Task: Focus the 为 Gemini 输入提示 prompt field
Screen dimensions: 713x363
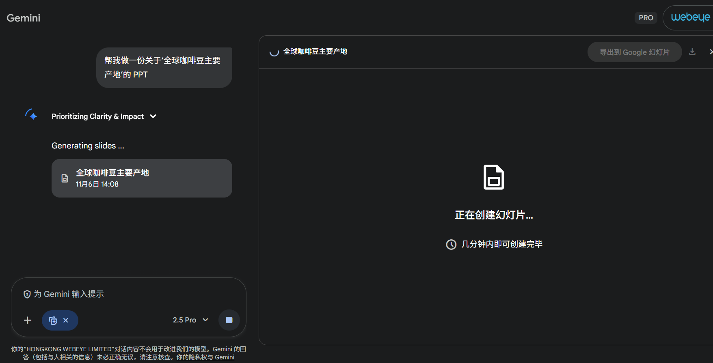Action: (134, 294)
